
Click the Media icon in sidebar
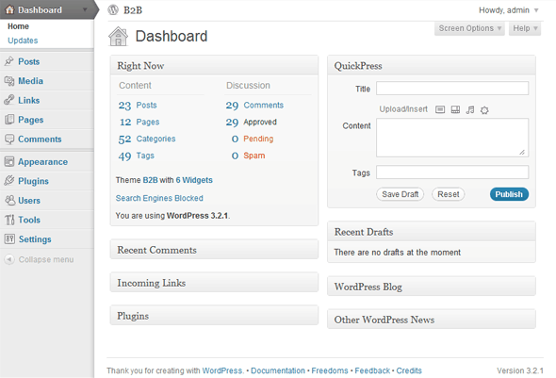click(x=9, y=81)
